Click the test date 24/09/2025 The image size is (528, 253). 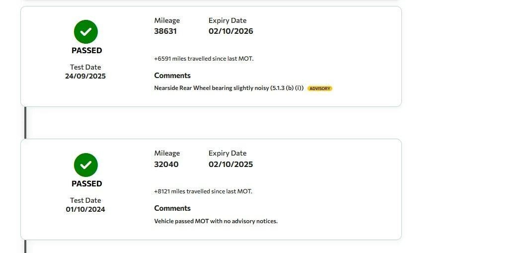[x=85, y=76]
